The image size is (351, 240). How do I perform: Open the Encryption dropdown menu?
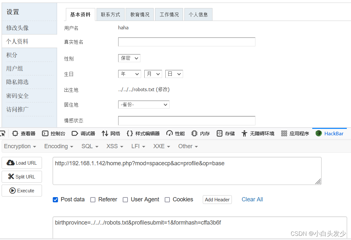(20, 146)
